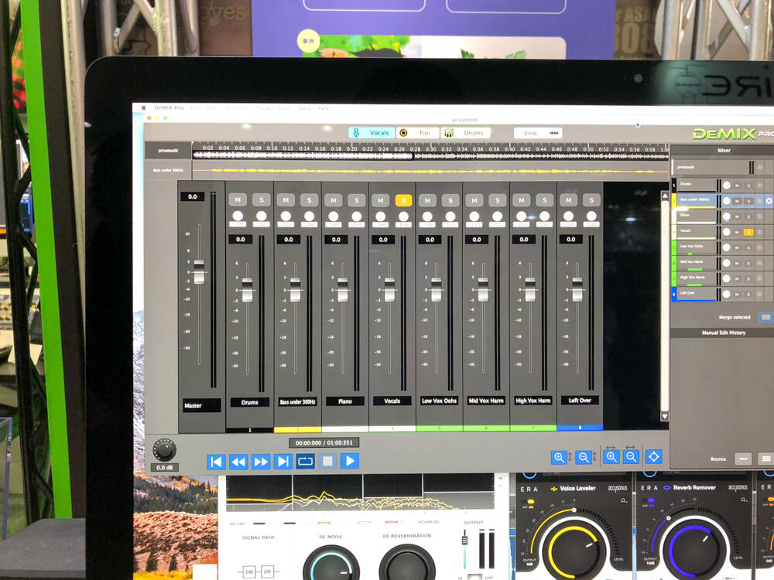Click the Manual Edit History panel header
The height and width of the screenshot is (580, 774).
coord(723,333)
